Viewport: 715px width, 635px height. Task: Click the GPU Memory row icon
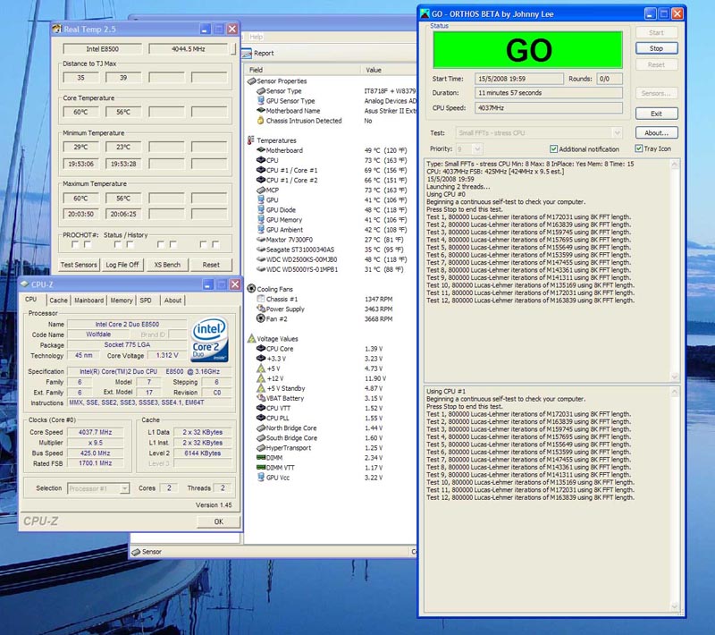coord(261,220)
